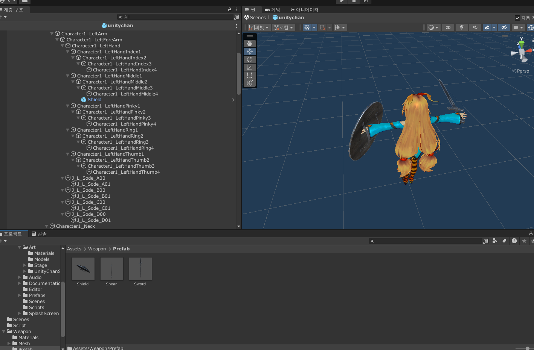Select Shield object in hierarchy
Image resolution: width=534 pixels, height=350 pixels.
click(x=95, y=100)
